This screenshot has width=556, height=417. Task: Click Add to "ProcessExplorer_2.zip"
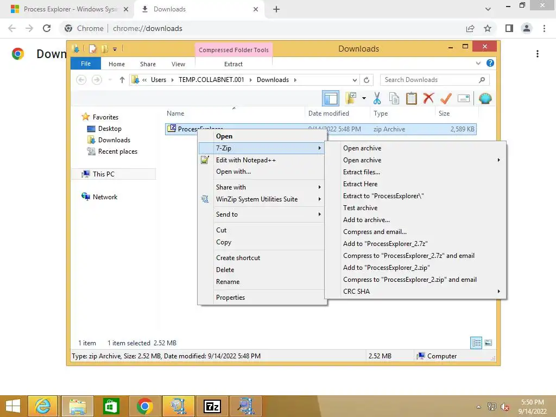click(386, 267)
